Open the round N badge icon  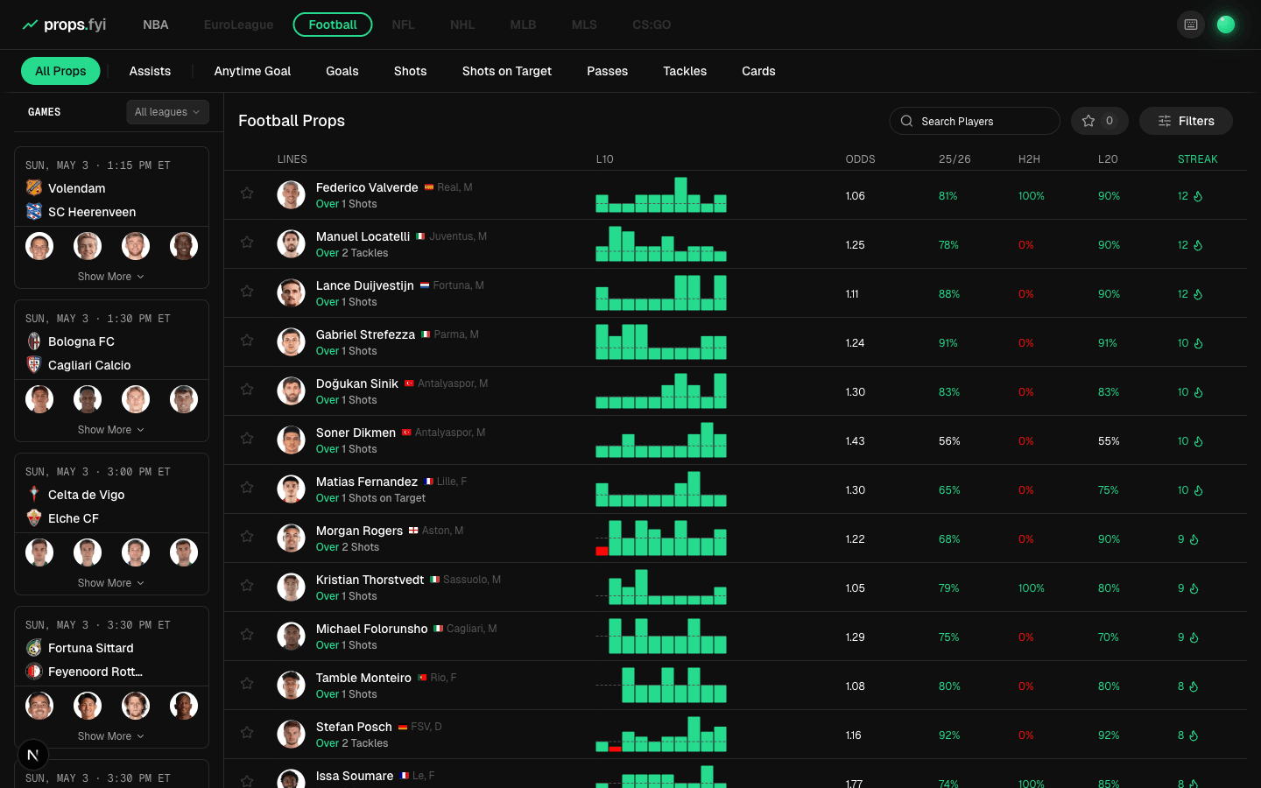pos(33,755)
